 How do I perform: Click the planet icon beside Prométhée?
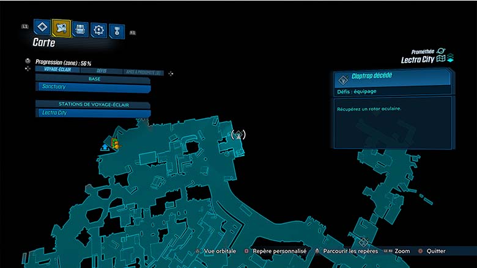[442, 51]
